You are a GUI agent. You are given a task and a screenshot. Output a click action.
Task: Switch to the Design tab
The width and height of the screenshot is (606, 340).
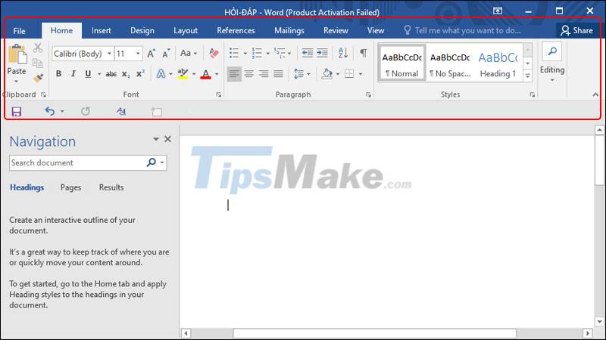[142, 30]
